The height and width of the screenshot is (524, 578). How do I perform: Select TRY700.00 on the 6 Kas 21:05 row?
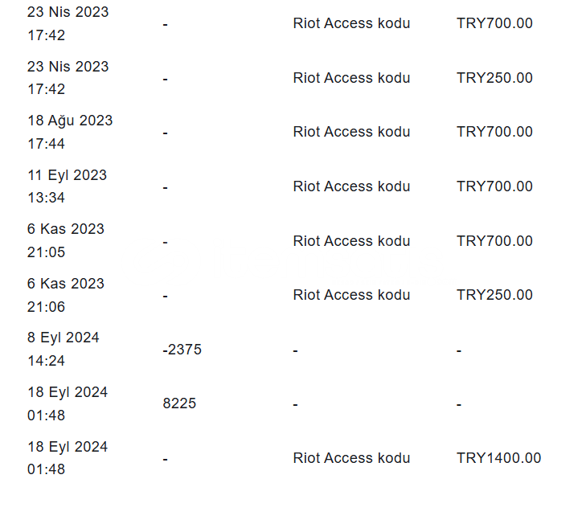pos(494,240)
